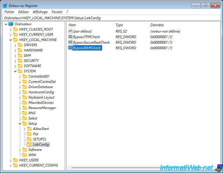The image size is (223, 173).
Task: Select the (par défaut) value name
Action: click(82, 31)
